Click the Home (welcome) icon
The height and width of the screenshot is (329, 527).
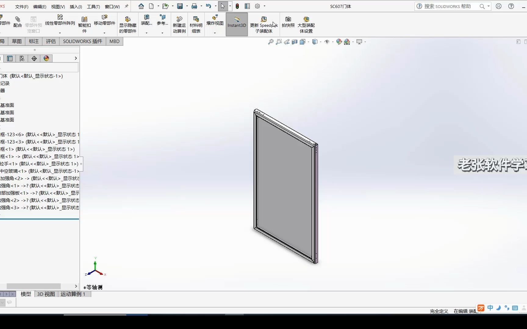[x=141, y=6]
